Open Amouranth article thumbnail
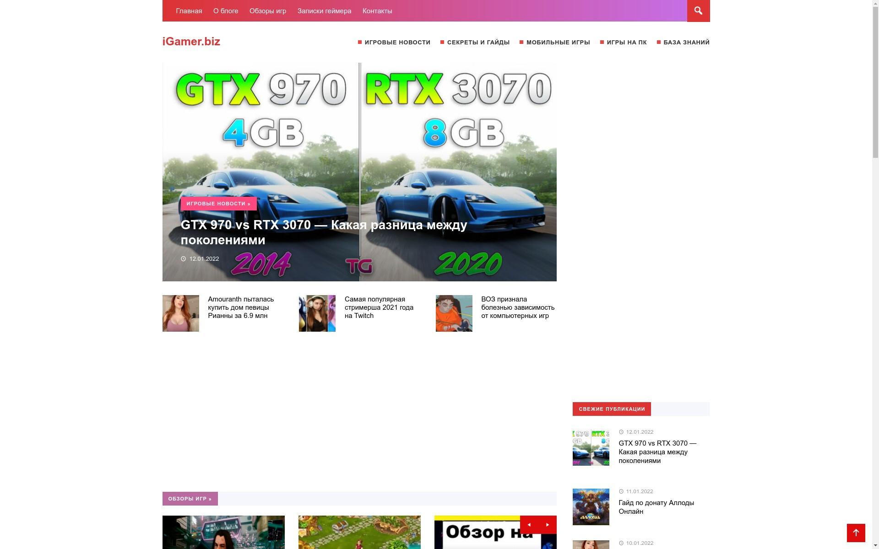 [180, 313]
